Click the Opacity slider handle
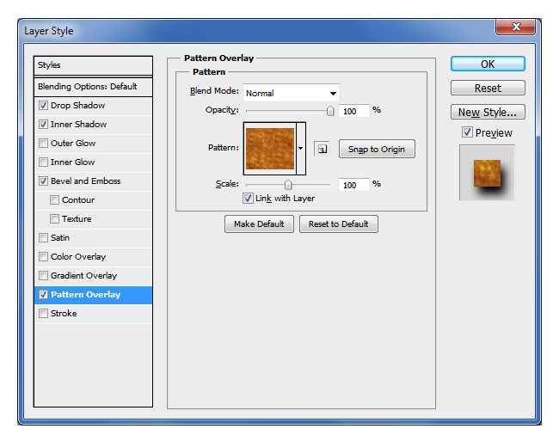Image resolution: width=559 pixels, height=441 pixels. 330,111
